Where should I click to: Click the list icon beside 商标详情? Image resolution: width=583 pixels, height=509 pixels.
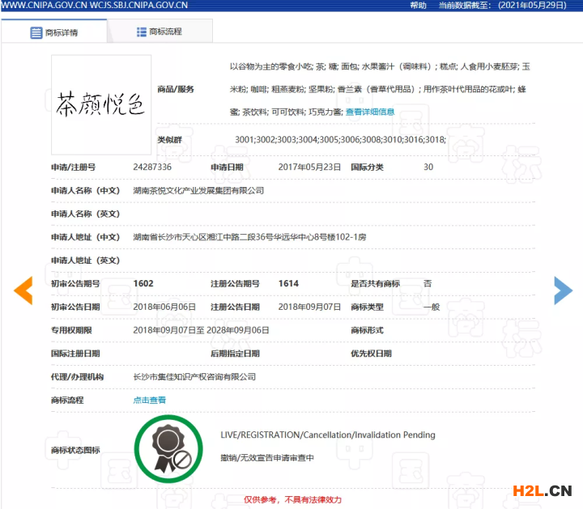(x=36, y=33)
